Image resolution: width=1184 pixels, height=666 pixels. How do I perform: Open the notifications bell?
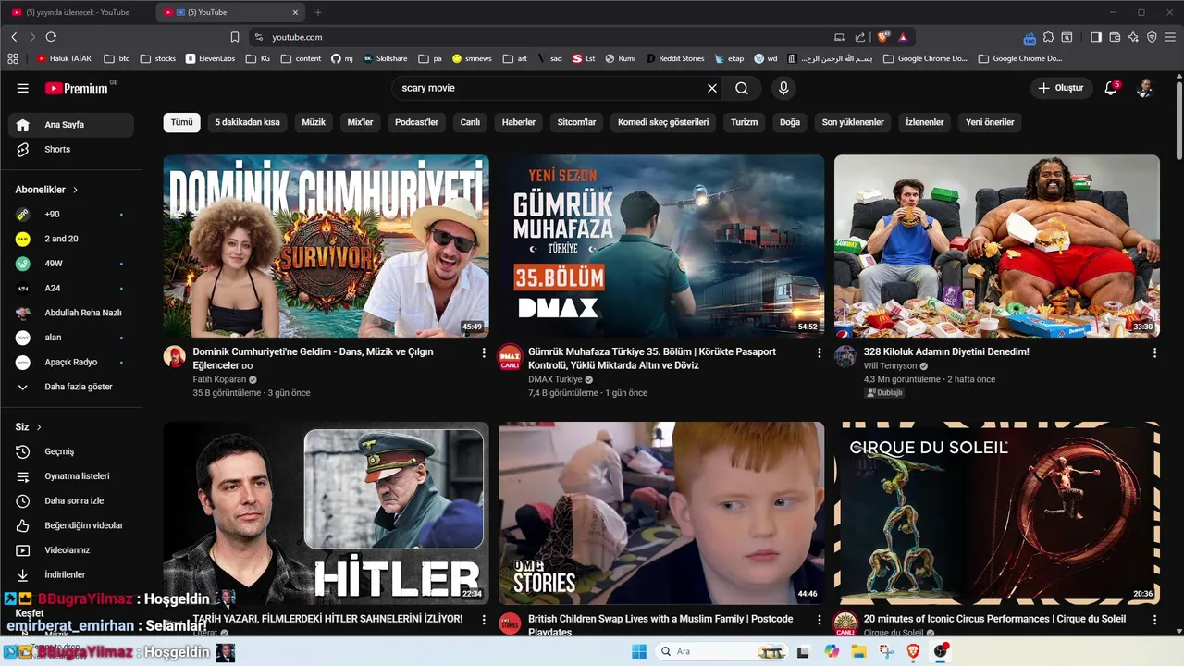[x=1112, y=88]
